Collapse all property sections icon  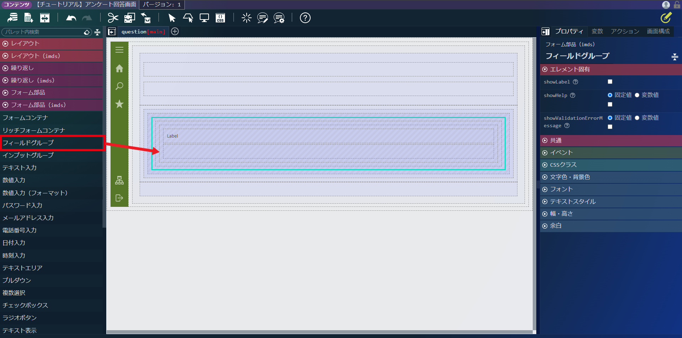(675, 57)
